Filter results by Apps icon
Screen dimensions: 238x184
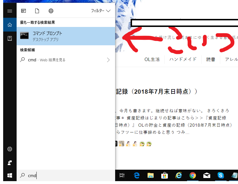[23, 11]
